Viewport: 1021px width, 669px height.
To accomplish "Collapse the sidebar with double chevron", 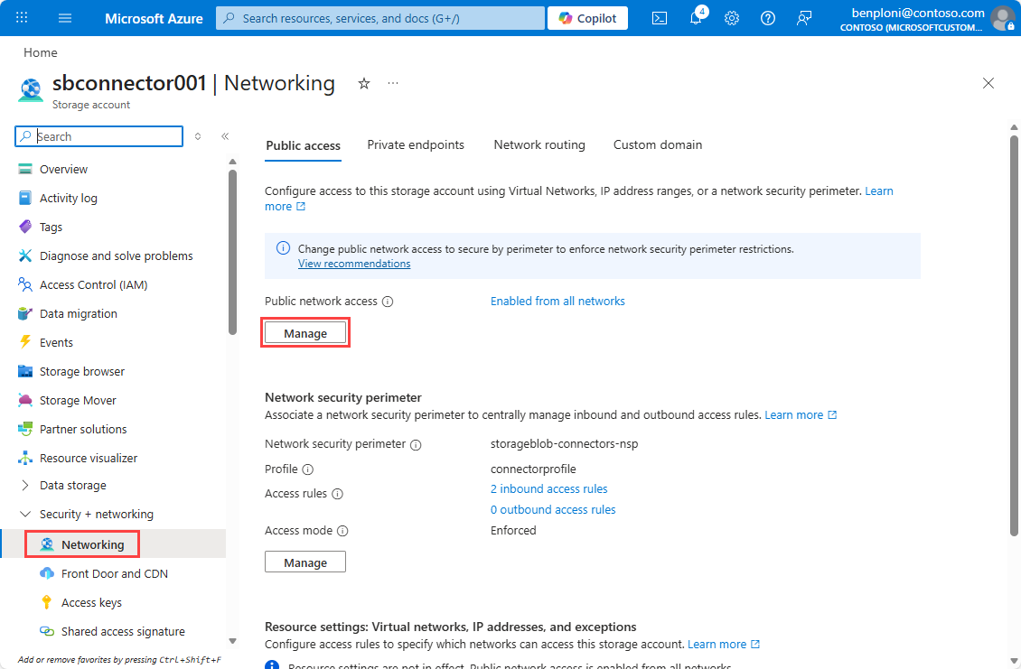I will (x=225, y=136).
